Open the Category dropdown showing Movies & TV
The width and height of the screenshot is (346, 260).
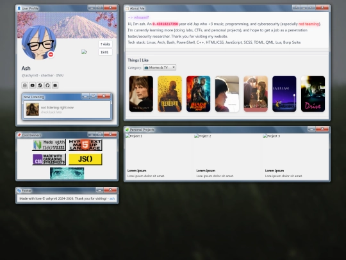160,67
